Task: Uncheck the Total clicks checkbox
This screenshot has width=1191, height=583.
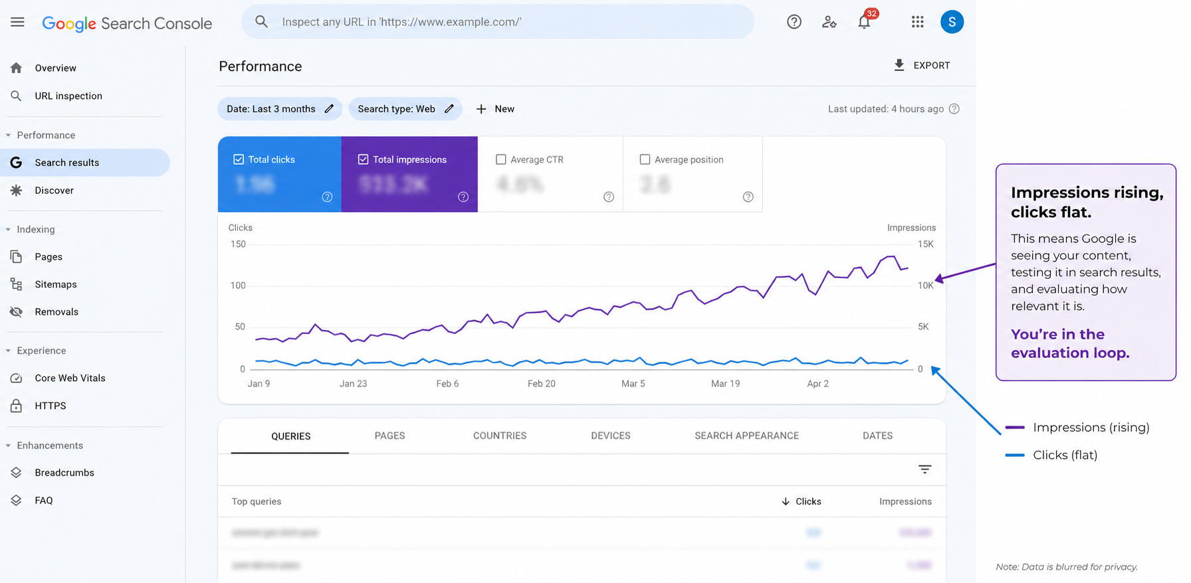Action: click(239, 159)
